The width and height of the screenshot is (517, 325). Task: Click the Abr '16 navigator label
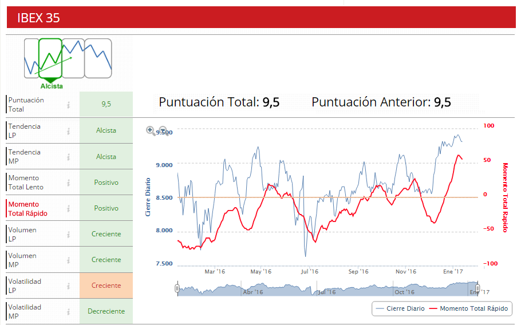(x=253, y=292)
